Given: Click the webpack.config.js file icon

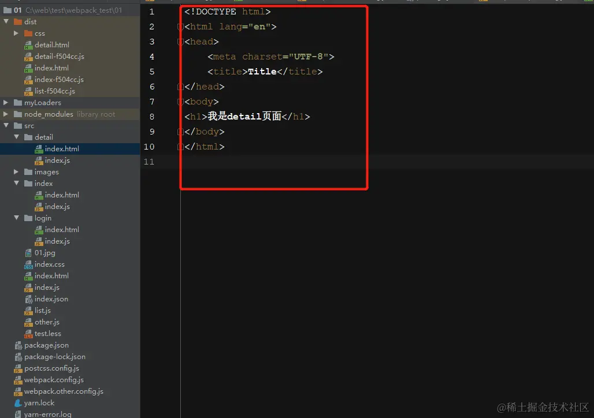Looking at the screenshot, I should 18,380.
